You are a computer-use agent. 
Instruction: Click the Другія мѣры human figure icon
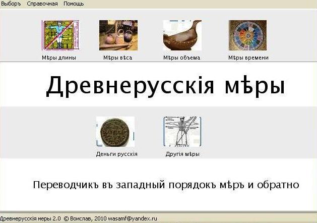point(182,132)
